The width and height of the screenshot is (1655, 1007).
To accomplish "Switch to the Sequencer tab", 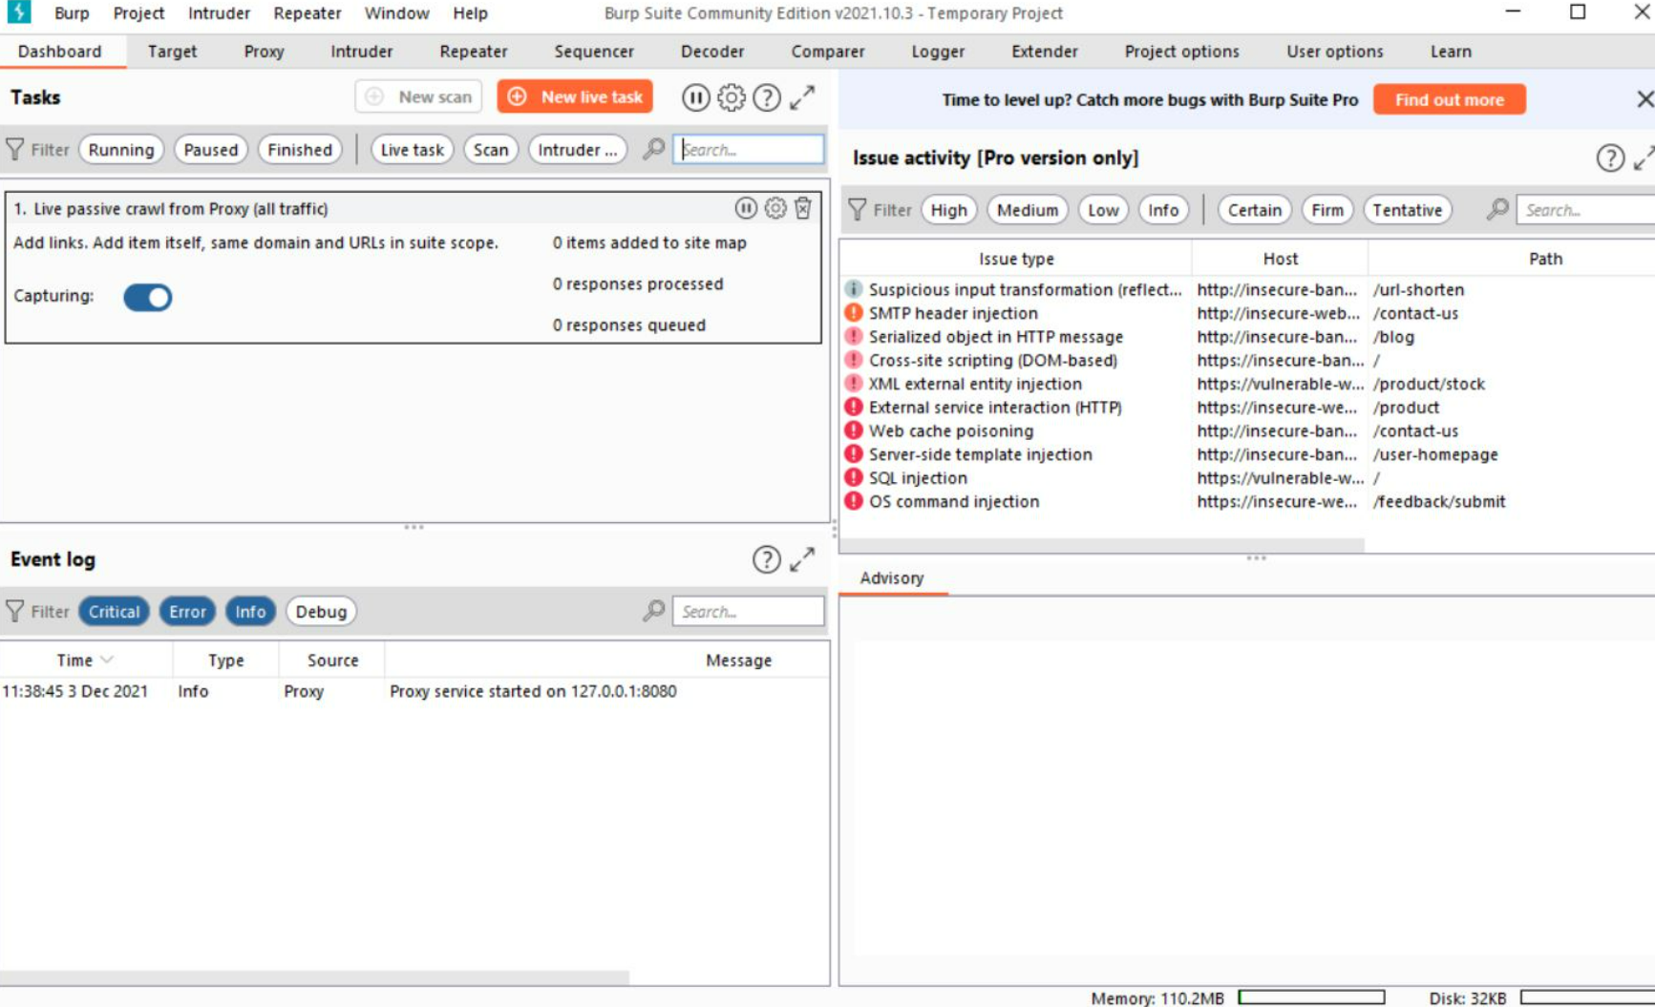I will tap(594, 52).
